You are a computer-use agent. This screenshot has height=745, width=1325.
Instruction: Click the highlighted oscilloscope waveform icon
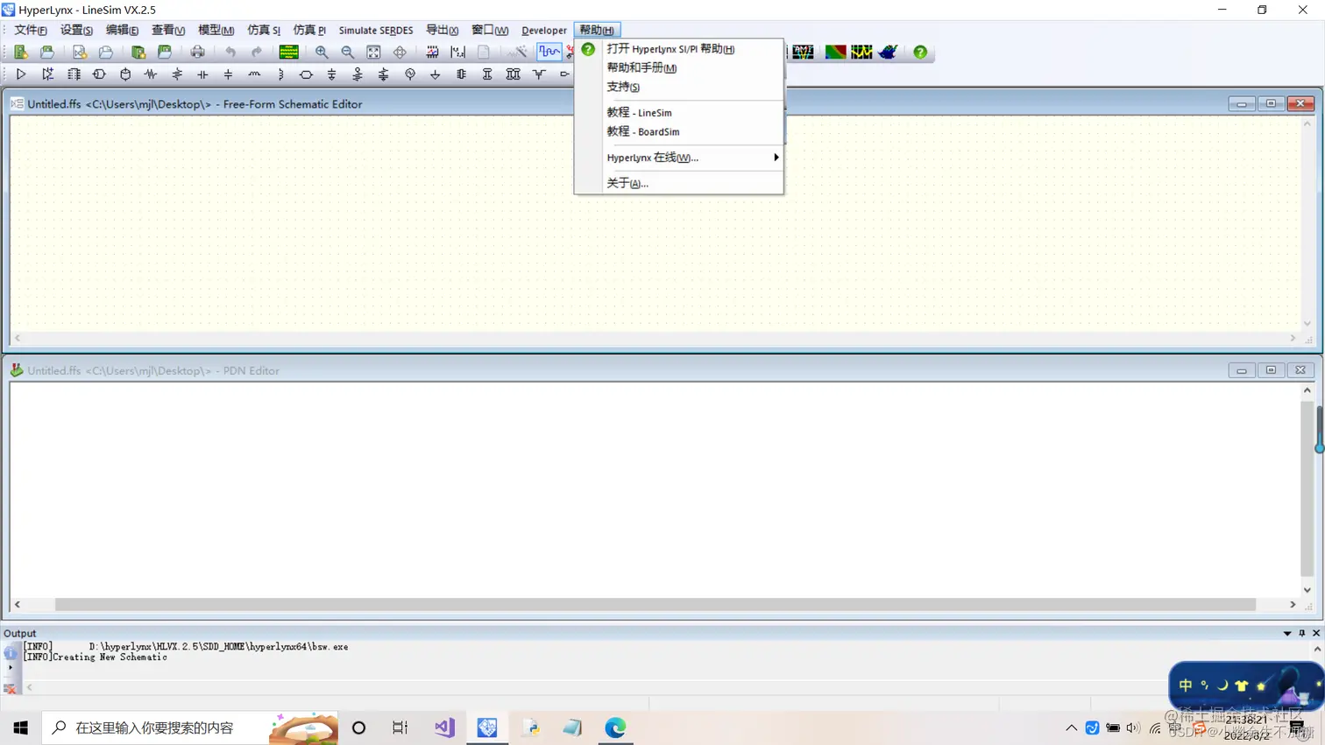coord(549,53)
